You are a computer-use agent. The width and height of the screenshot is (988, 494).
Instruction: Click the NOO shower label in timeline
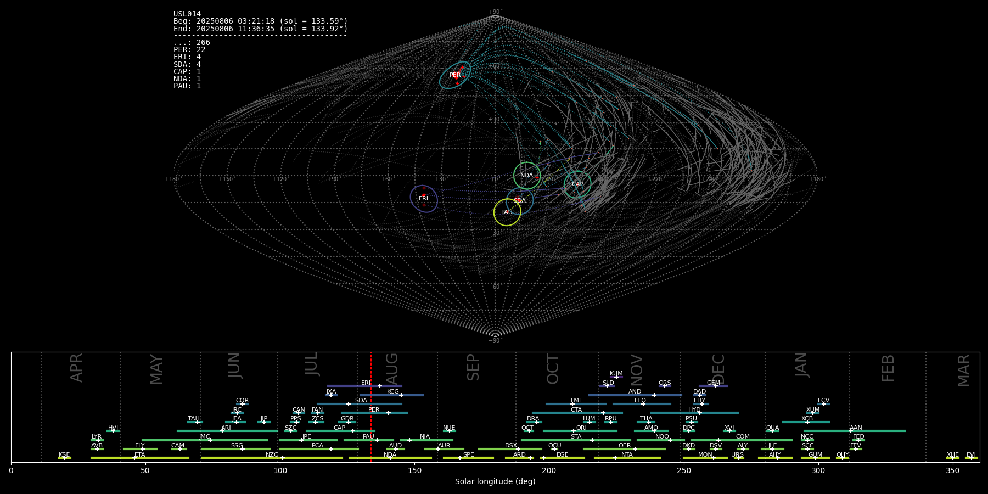tap(662, 437)
